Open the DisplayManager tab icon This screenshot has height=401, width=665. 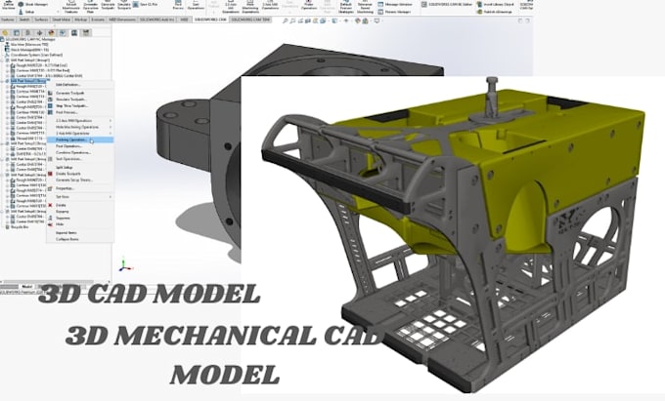click(51, 32)
